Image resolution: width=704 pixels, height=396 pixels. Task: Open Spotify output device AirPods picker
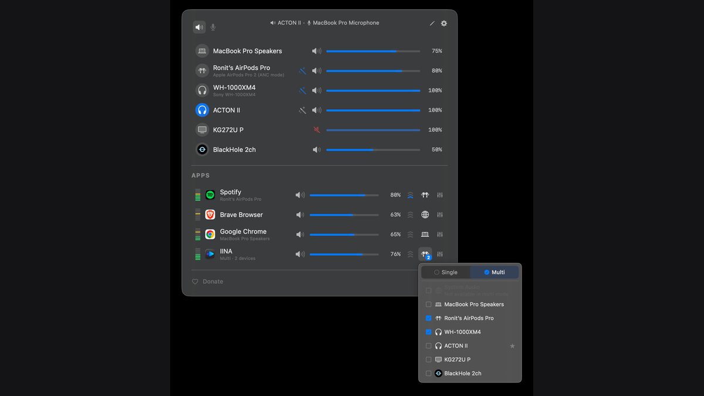(x=425, y=195)
